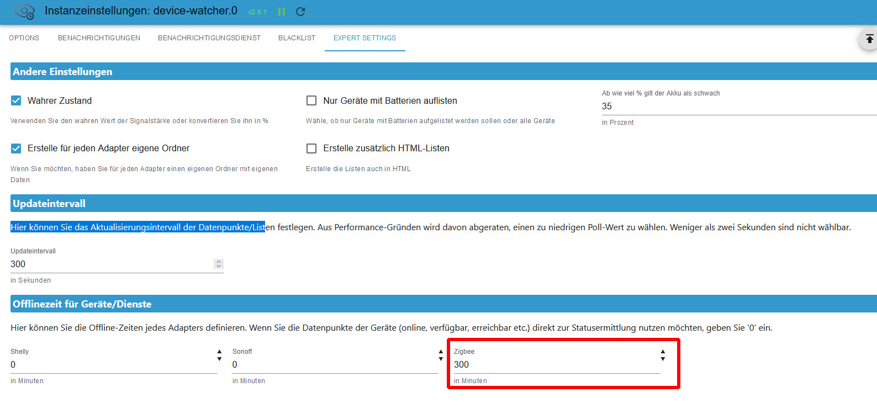This screenshot has width=877, height=419.
Task: Decrease the Zigbee offline time value
Action: (x=663, y=359)
